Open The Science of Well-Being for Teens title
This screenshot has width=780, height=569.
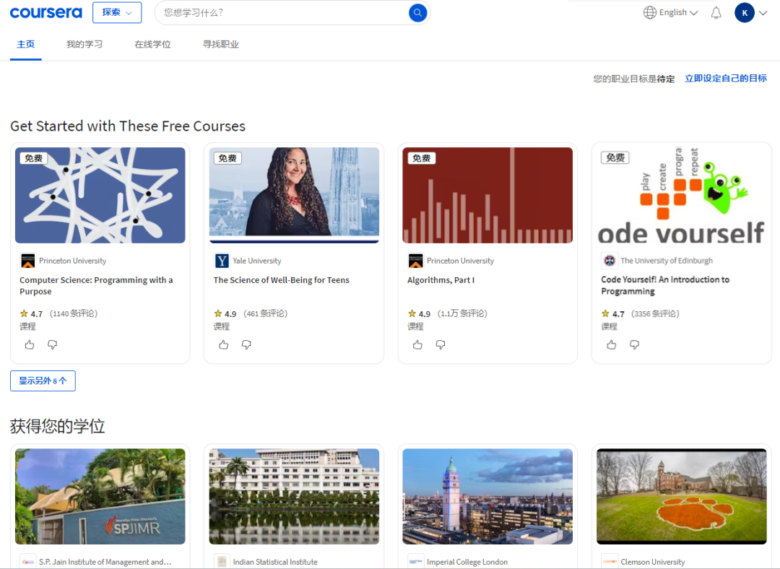282,280
